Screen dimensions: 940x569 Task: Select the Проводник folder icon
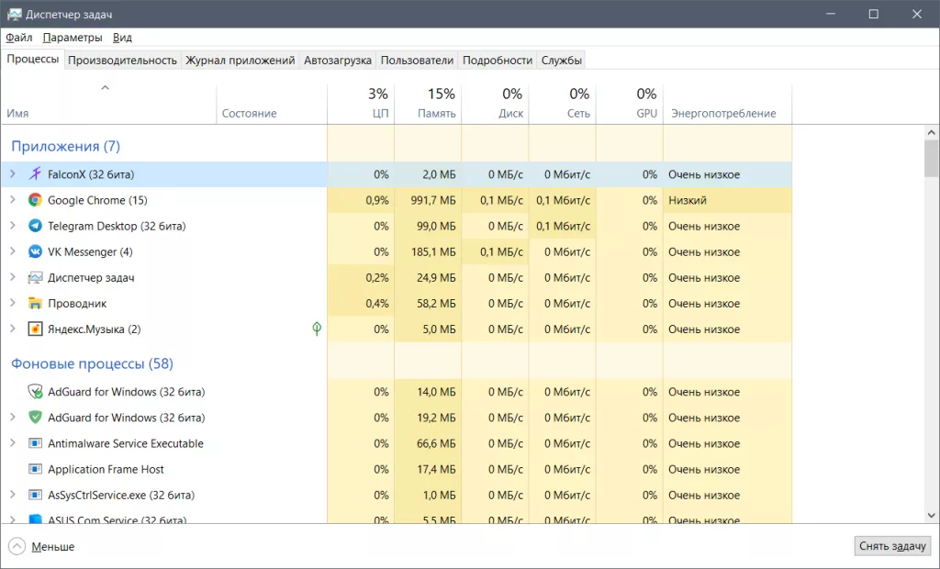(x=35, y=304)
